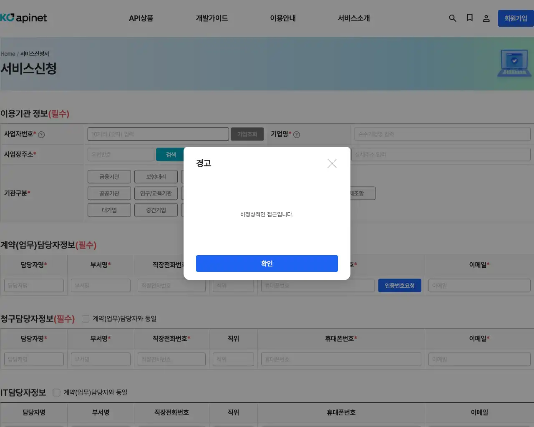Click the help icon beside 사업자번호
This screenshot has height=427, width=534.
(x=42, y=134)
